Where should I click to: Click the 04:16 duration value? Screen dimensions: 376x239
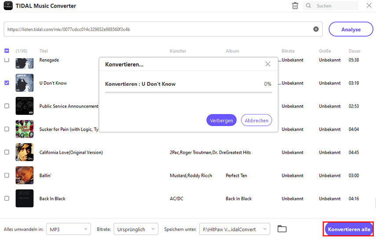(354, 199)
